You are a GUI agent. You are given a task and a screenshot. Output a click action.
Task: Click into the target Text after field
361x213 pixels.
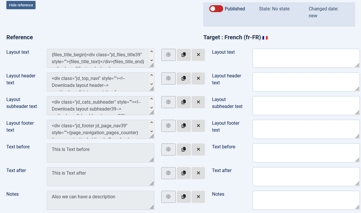point(306,177)
